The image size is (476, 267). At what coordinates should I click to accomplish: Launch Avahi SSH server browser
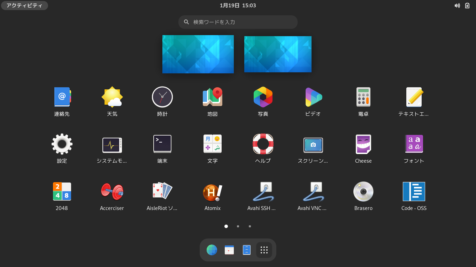[x=263, y=191]
